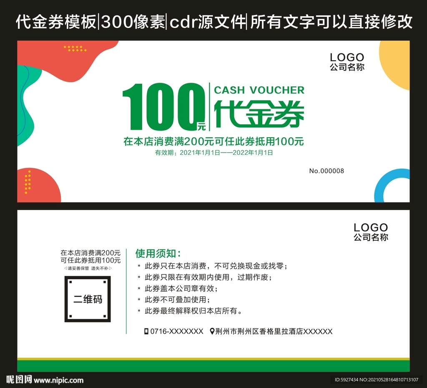This screenshot has height=388, width=427.
Task: Click the rule '此券不可叠加使用'
Action: click(176, 300)
